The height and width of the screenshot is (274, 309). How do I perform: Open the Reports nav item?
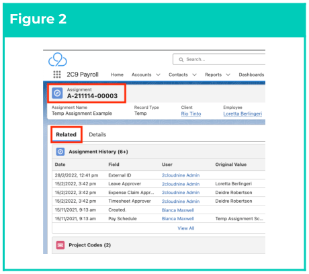[213, 75]
